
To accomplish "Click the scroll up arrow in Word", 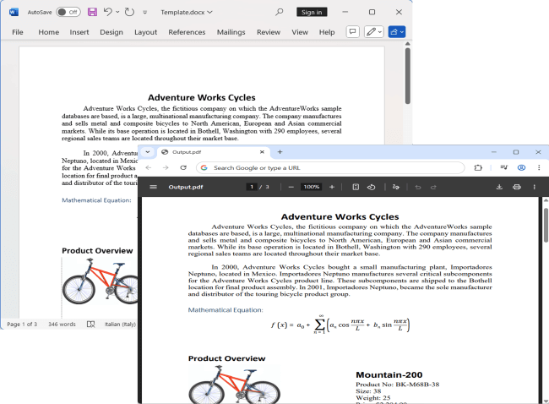I will (408, 44).
